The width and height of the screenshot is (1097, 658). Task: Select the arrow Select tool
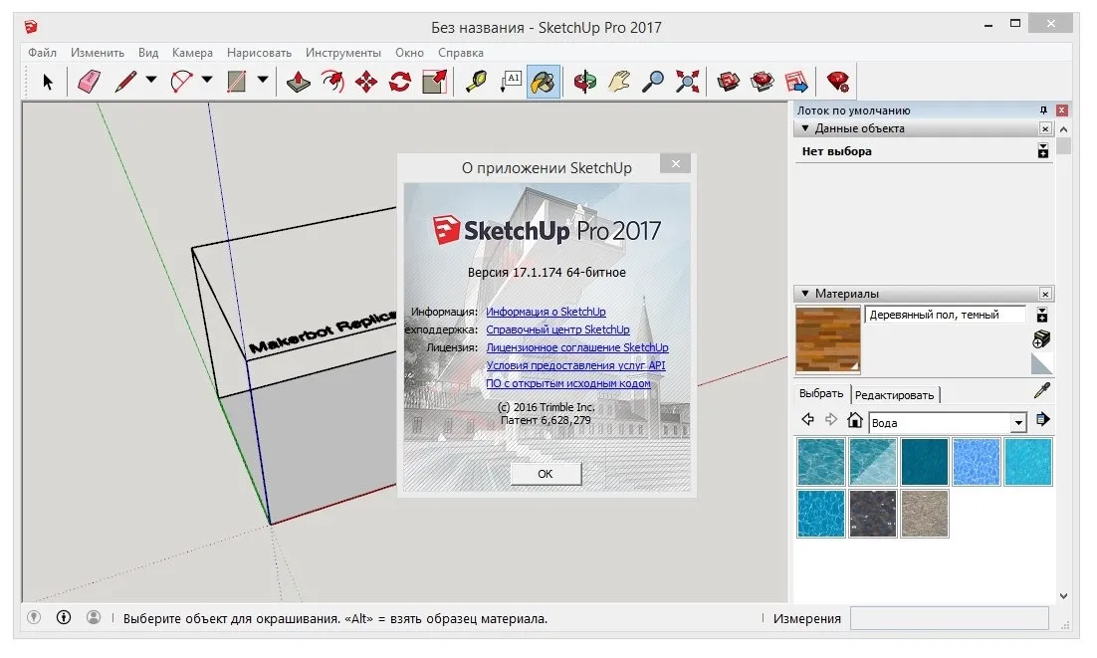tap(48, 82)
